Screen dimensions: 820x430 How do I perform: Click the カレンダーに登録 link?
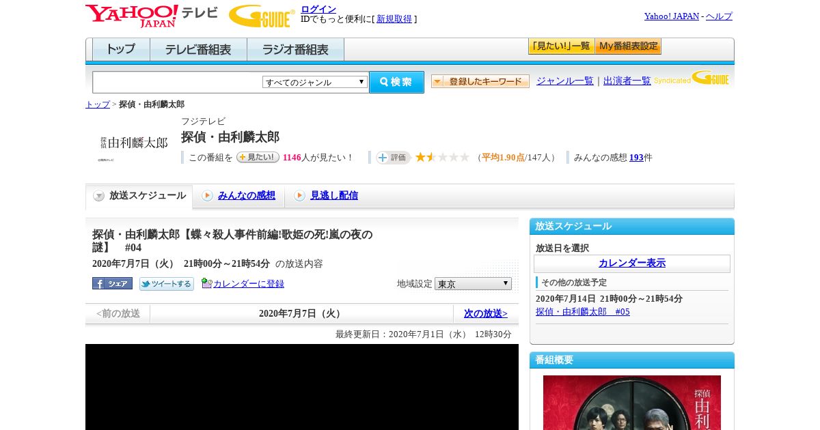point(249,284)
